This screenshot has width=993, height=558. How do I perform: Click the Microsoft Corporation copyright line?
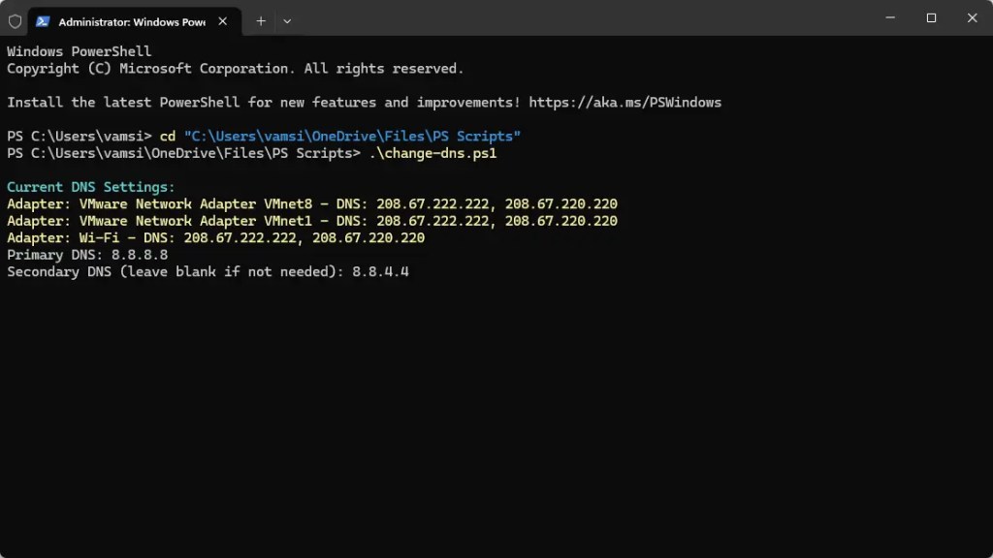pos(236,69)
